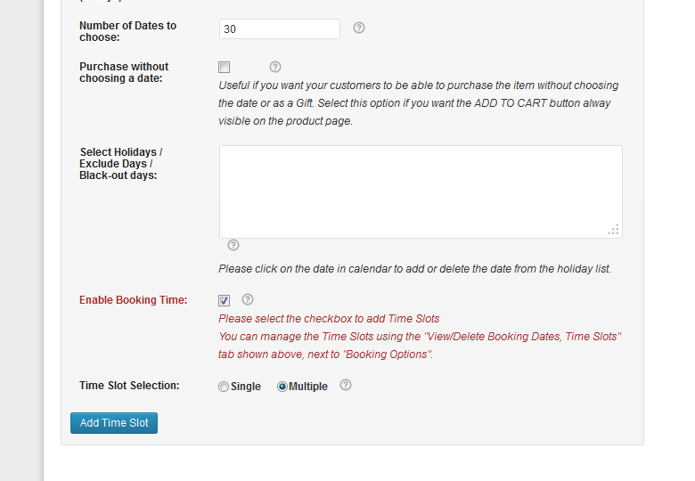Select the Single time slot radio button
Viewport: 695px width, 481px height.
(224, 387)
